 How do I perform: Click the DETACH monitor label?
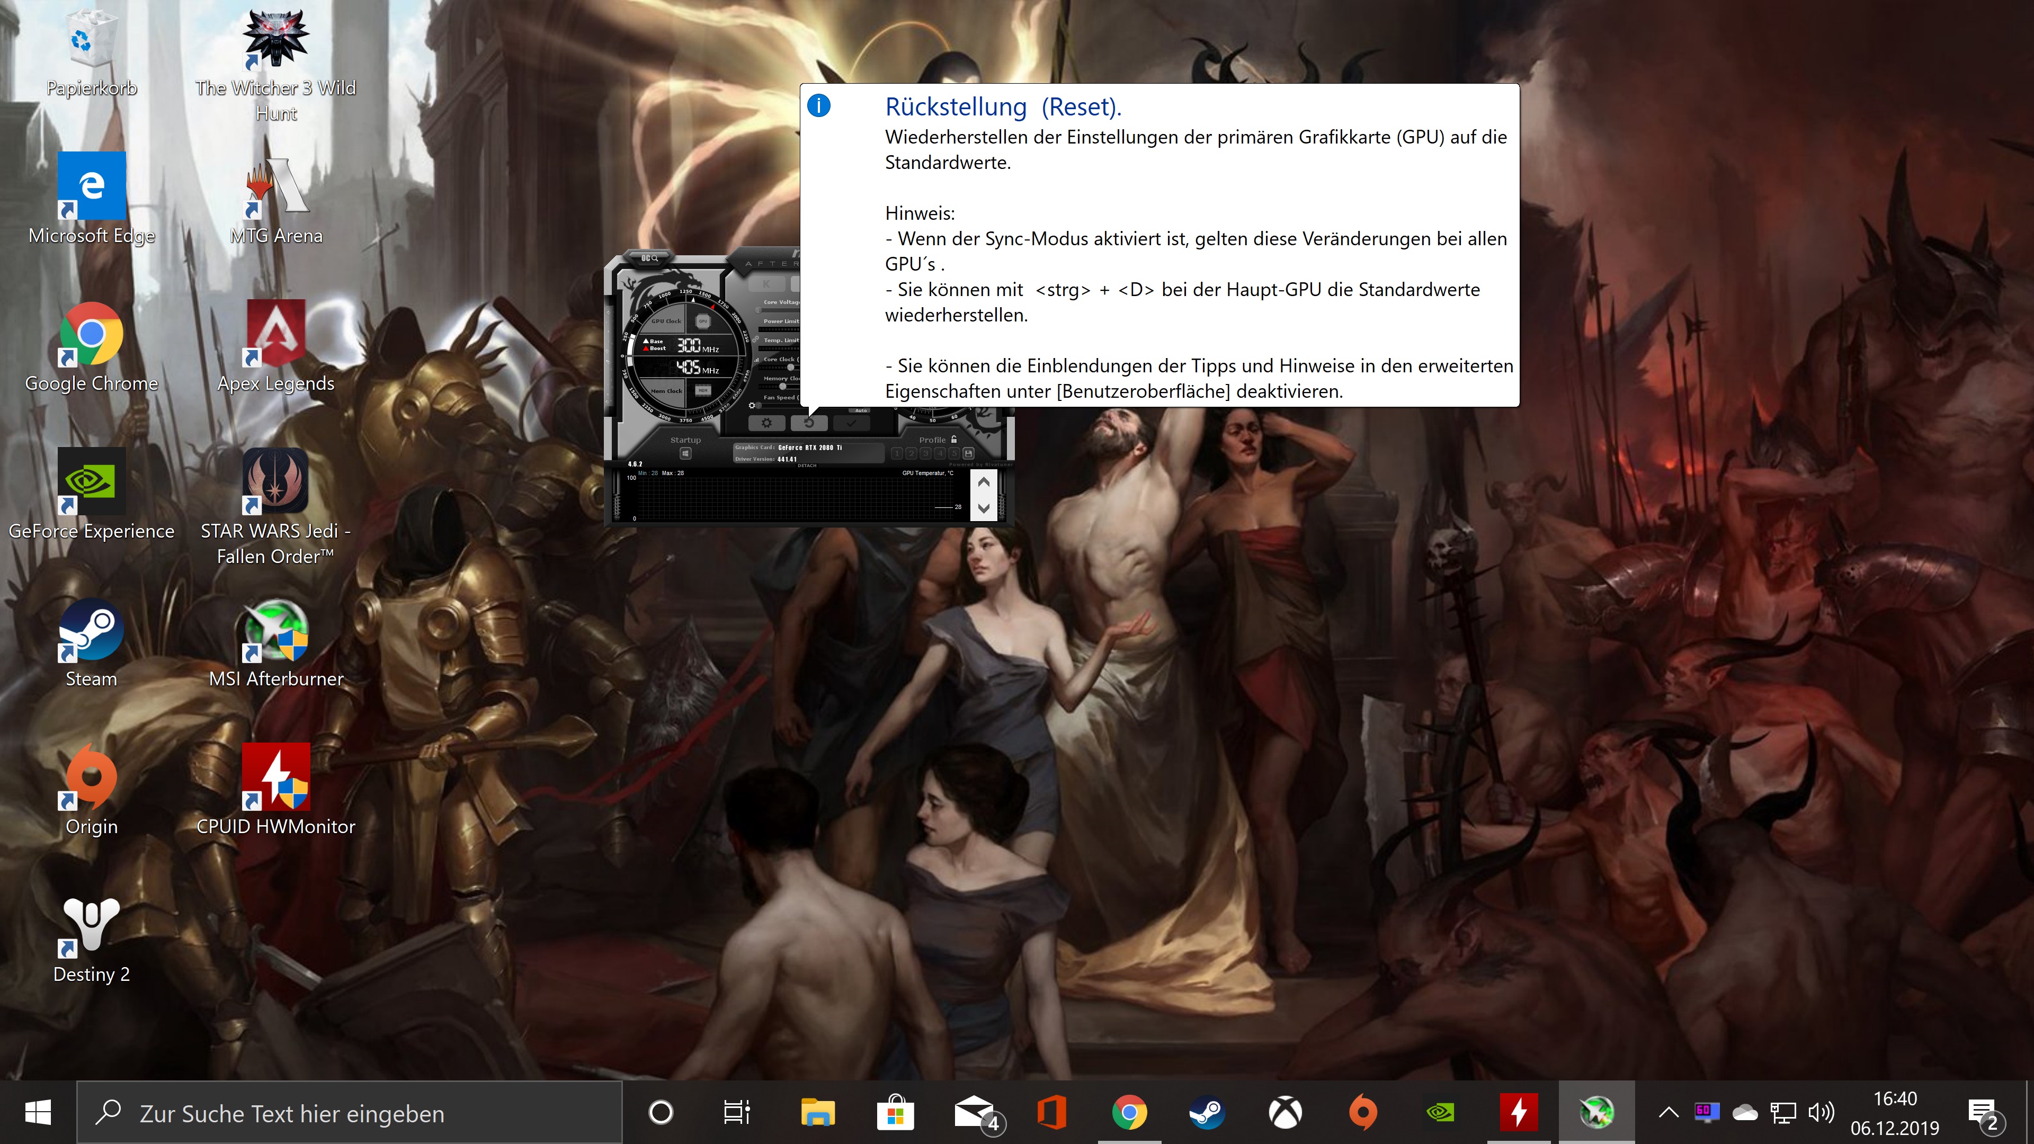807,466
